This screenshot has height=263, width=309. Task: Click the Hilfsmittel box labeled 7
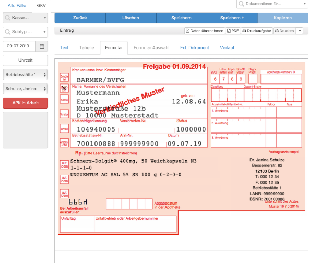[224, 79]
